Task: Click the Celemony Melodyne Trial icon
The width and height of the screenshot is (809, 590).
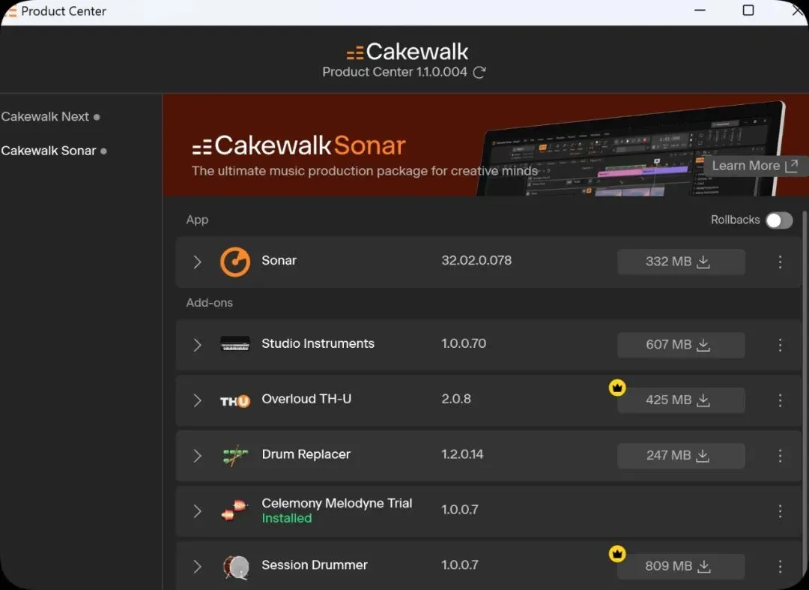Action: (x=234, y=510)
